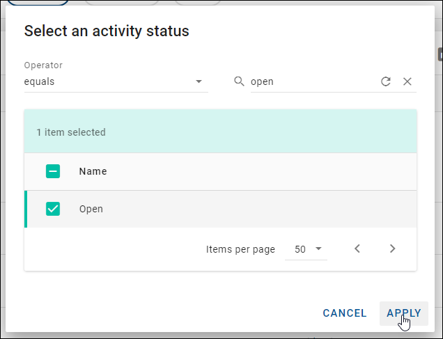Screen dimensions: 443x339
Task: Click the magnifier search icon
Action: pos(239,81)
